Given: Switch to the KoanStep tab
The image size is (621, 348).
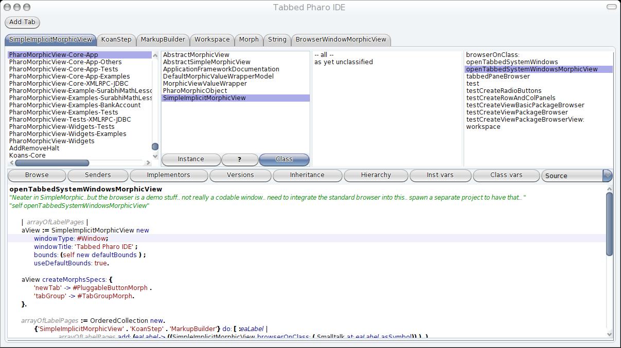Looking at the screenshot, I should click(116, 40).
